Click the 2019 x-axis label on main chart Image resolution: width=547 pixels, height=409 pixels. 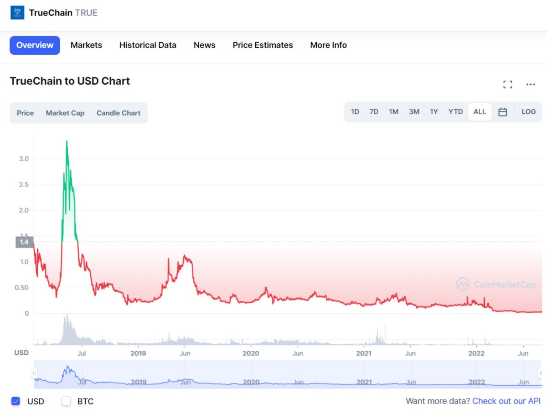coord(138,353)
